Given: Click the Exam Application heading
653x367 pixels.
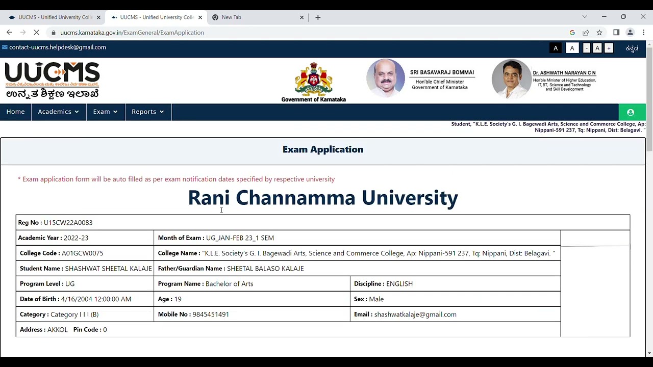Looking at the screenshot, I should tap(323, 149).
